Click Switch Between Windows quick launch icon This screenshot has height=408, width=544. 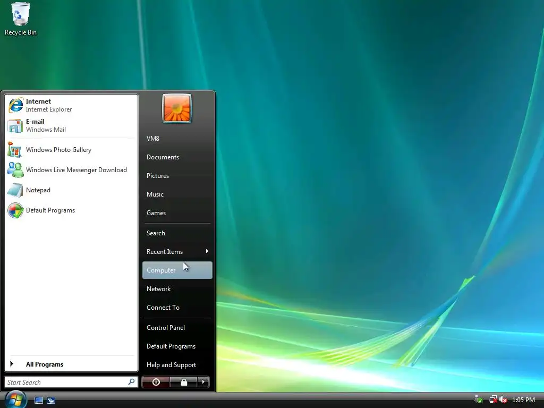51,400
